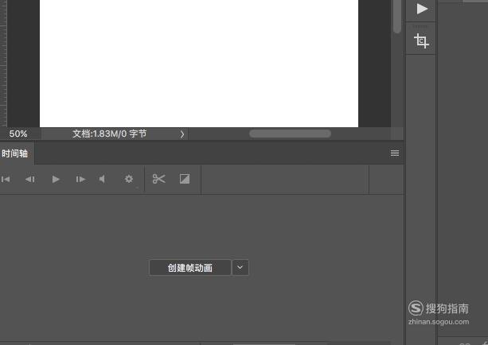This screenshot has height=345, width=488.
Task: Open the timeline panel menu
Action: [395, 153]
